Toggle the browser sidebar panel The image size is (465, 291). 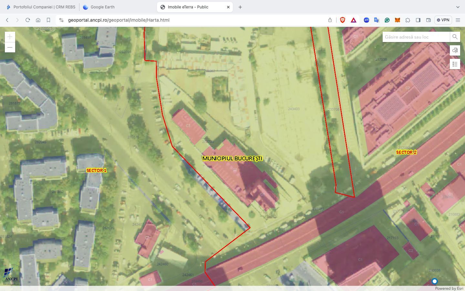(418, 20)
